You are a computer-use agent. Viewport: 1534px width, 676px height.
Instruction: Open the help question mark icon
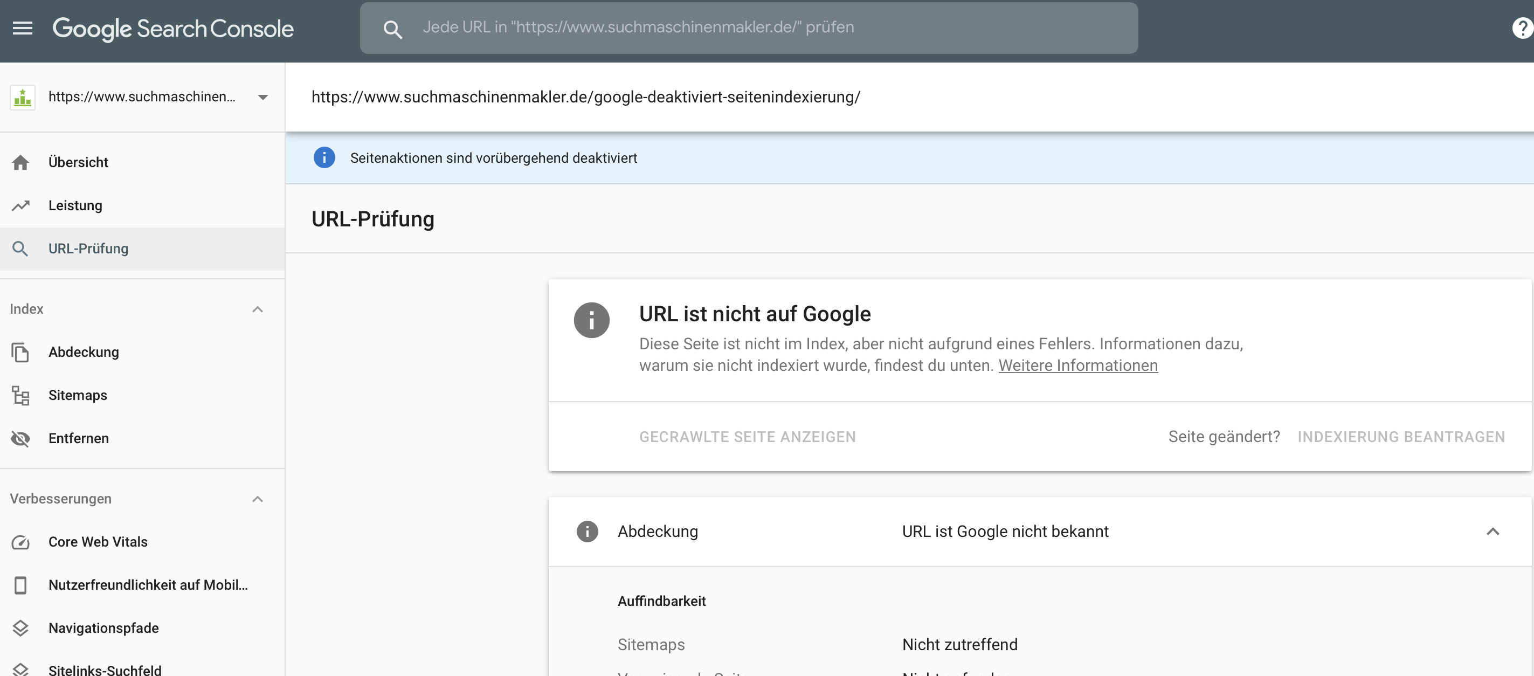(1523, 28)
